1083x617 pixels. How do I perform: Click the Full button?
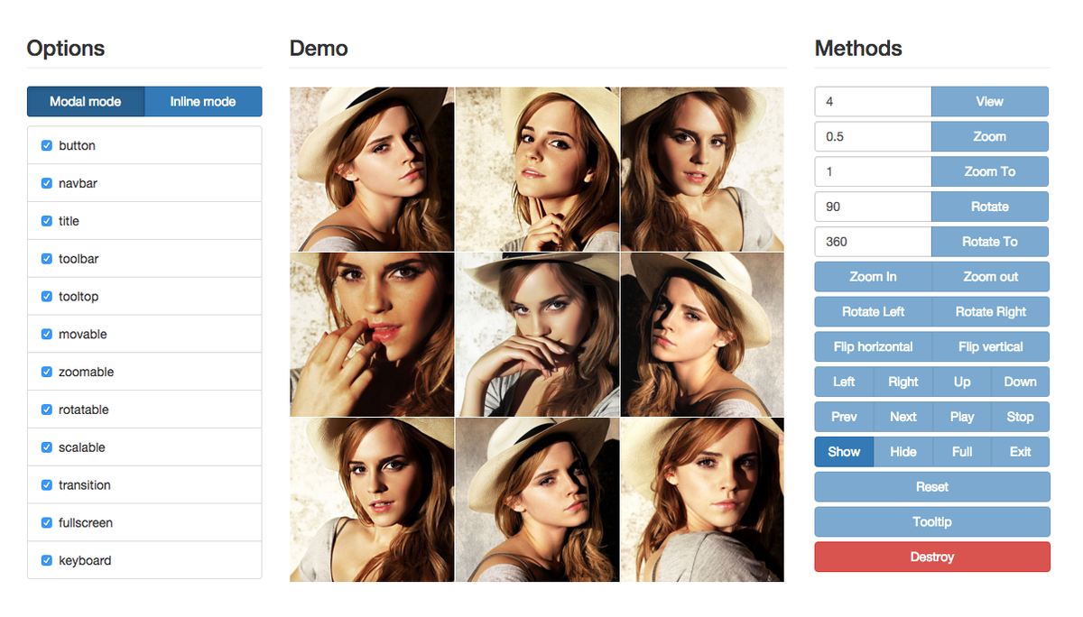coord(962,452)
